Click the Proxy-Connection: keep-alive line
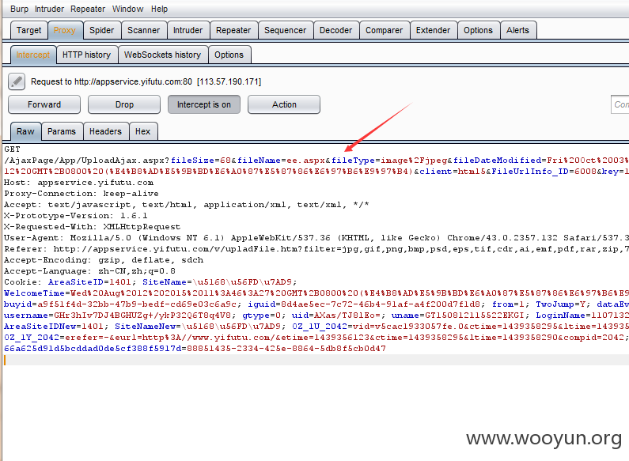 click(81, 194)
